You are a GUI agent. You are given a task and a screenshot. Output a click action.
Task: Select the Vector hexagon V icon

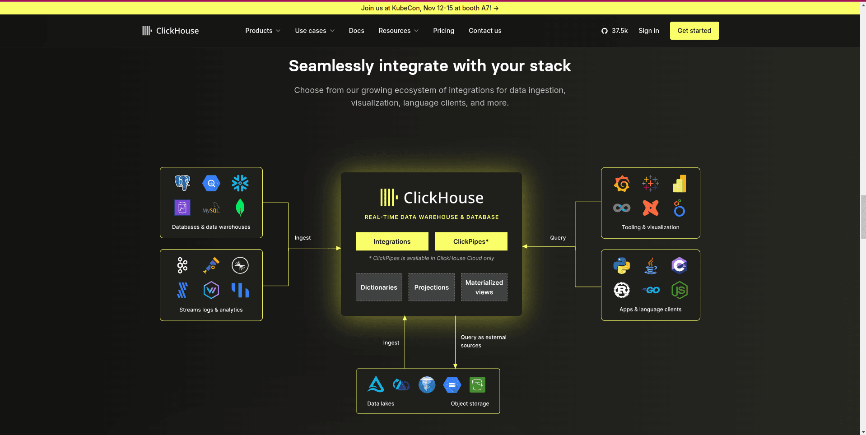[x=211, y=290]
